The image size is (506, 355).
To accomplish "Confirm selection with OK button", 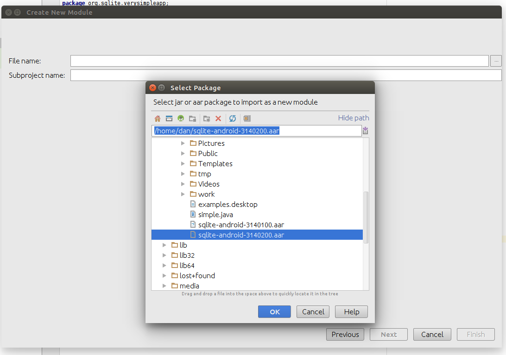I will [x=274, y=312].
